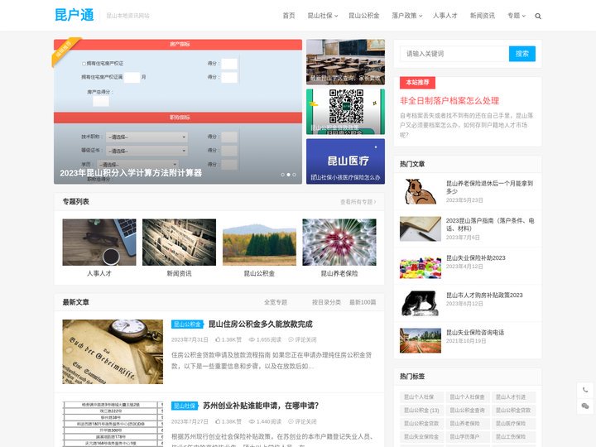This screenshot has height=447, width=596.
Task: Open hot article 昆山养老保险退休后一个月能拿到多少
Action: (x=489, y=187)
